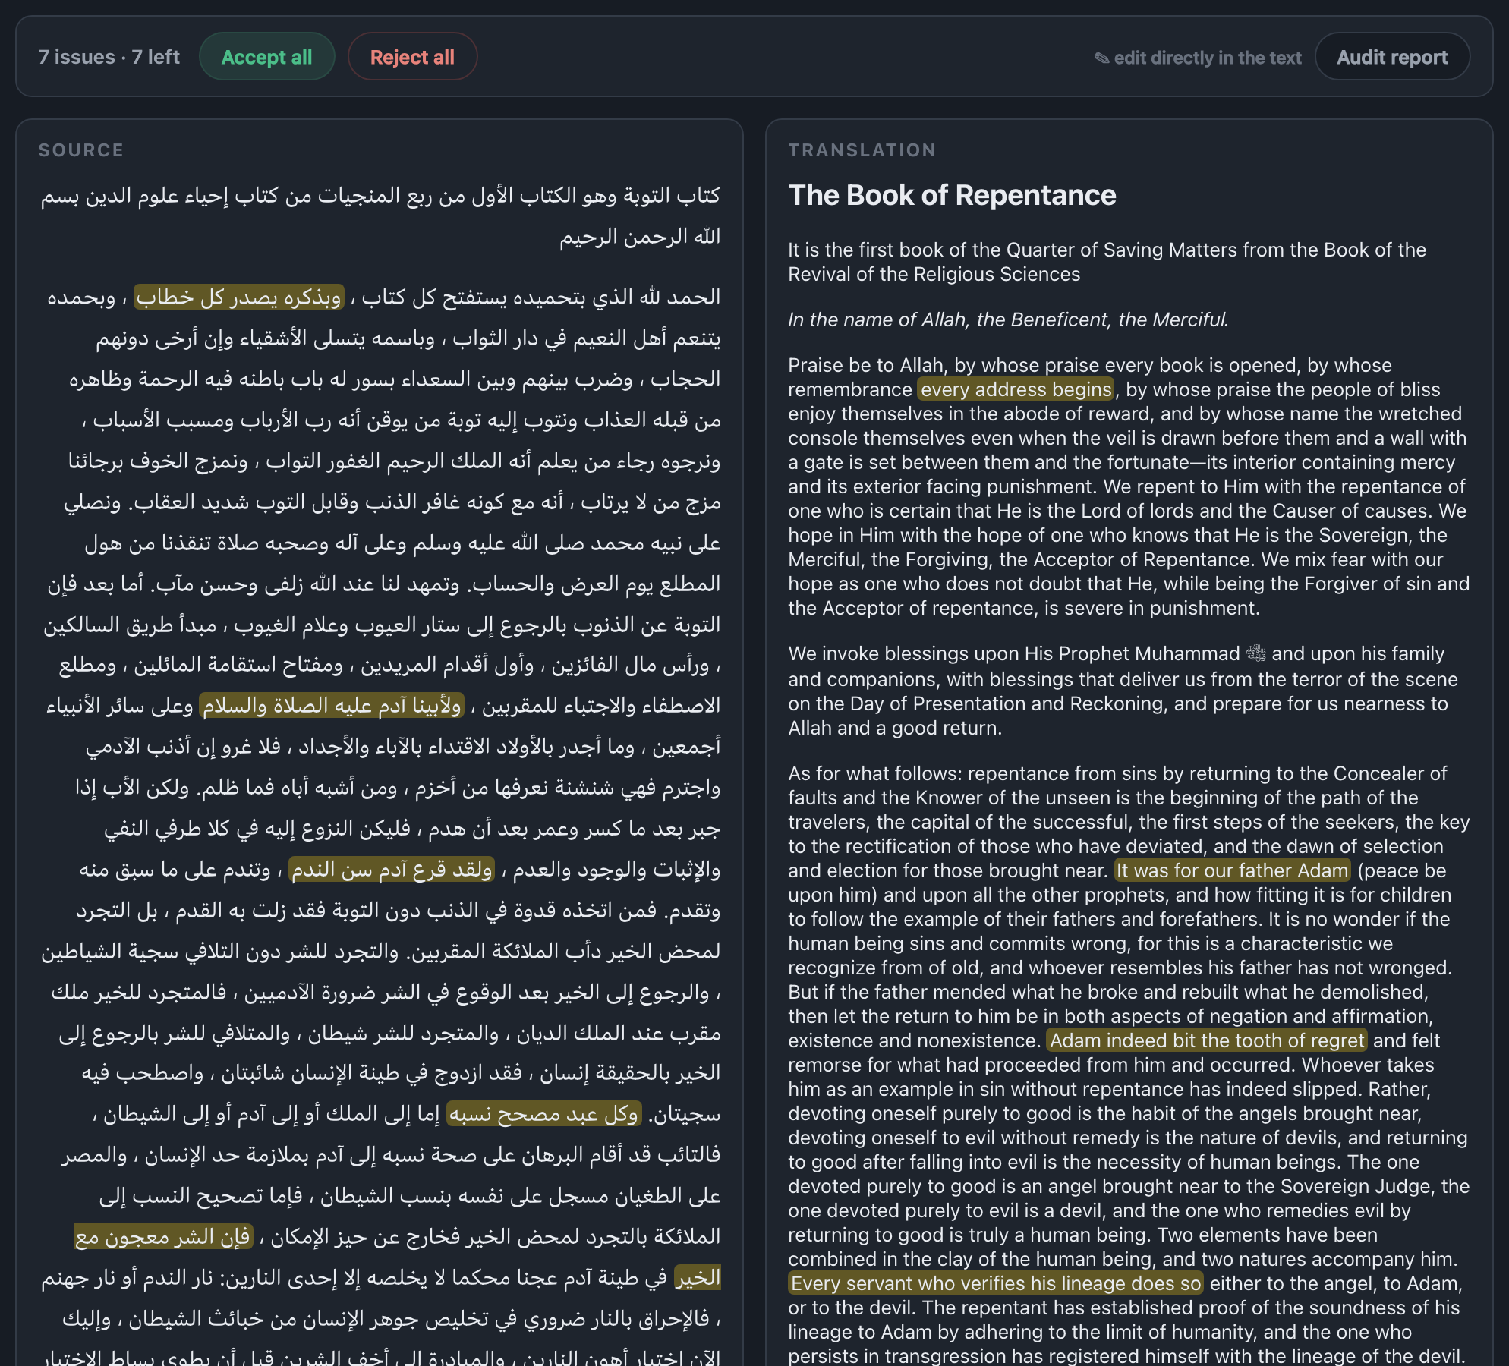Click the 'edit directly in the text' hint
1509x1366 pixels.
pyautogui.click(x=1207, y=58)
